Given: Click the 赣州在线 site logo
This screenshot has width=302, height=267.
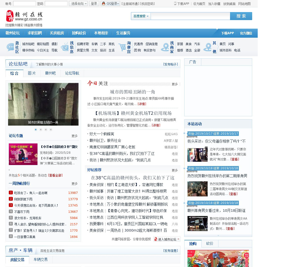Looking at the screenshot, I should (24, 16).
